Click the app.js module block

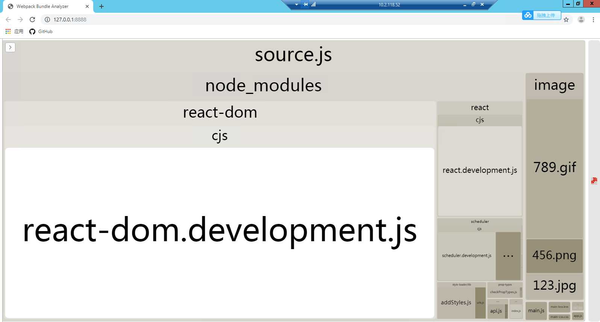pos(578,316)
